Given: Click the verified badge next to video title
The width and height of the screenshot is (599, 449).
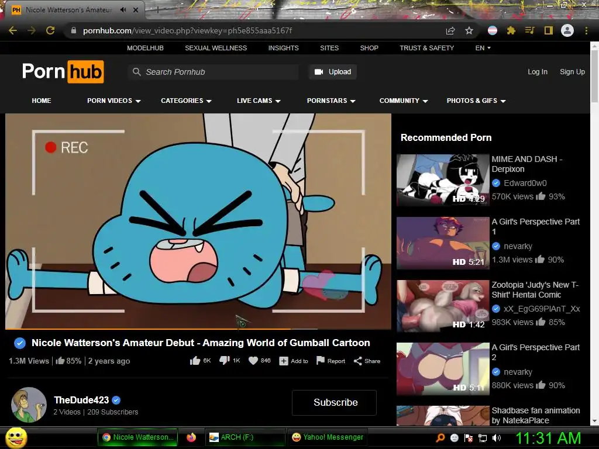Looking at the screenshot, I should (x=20, y=343).
